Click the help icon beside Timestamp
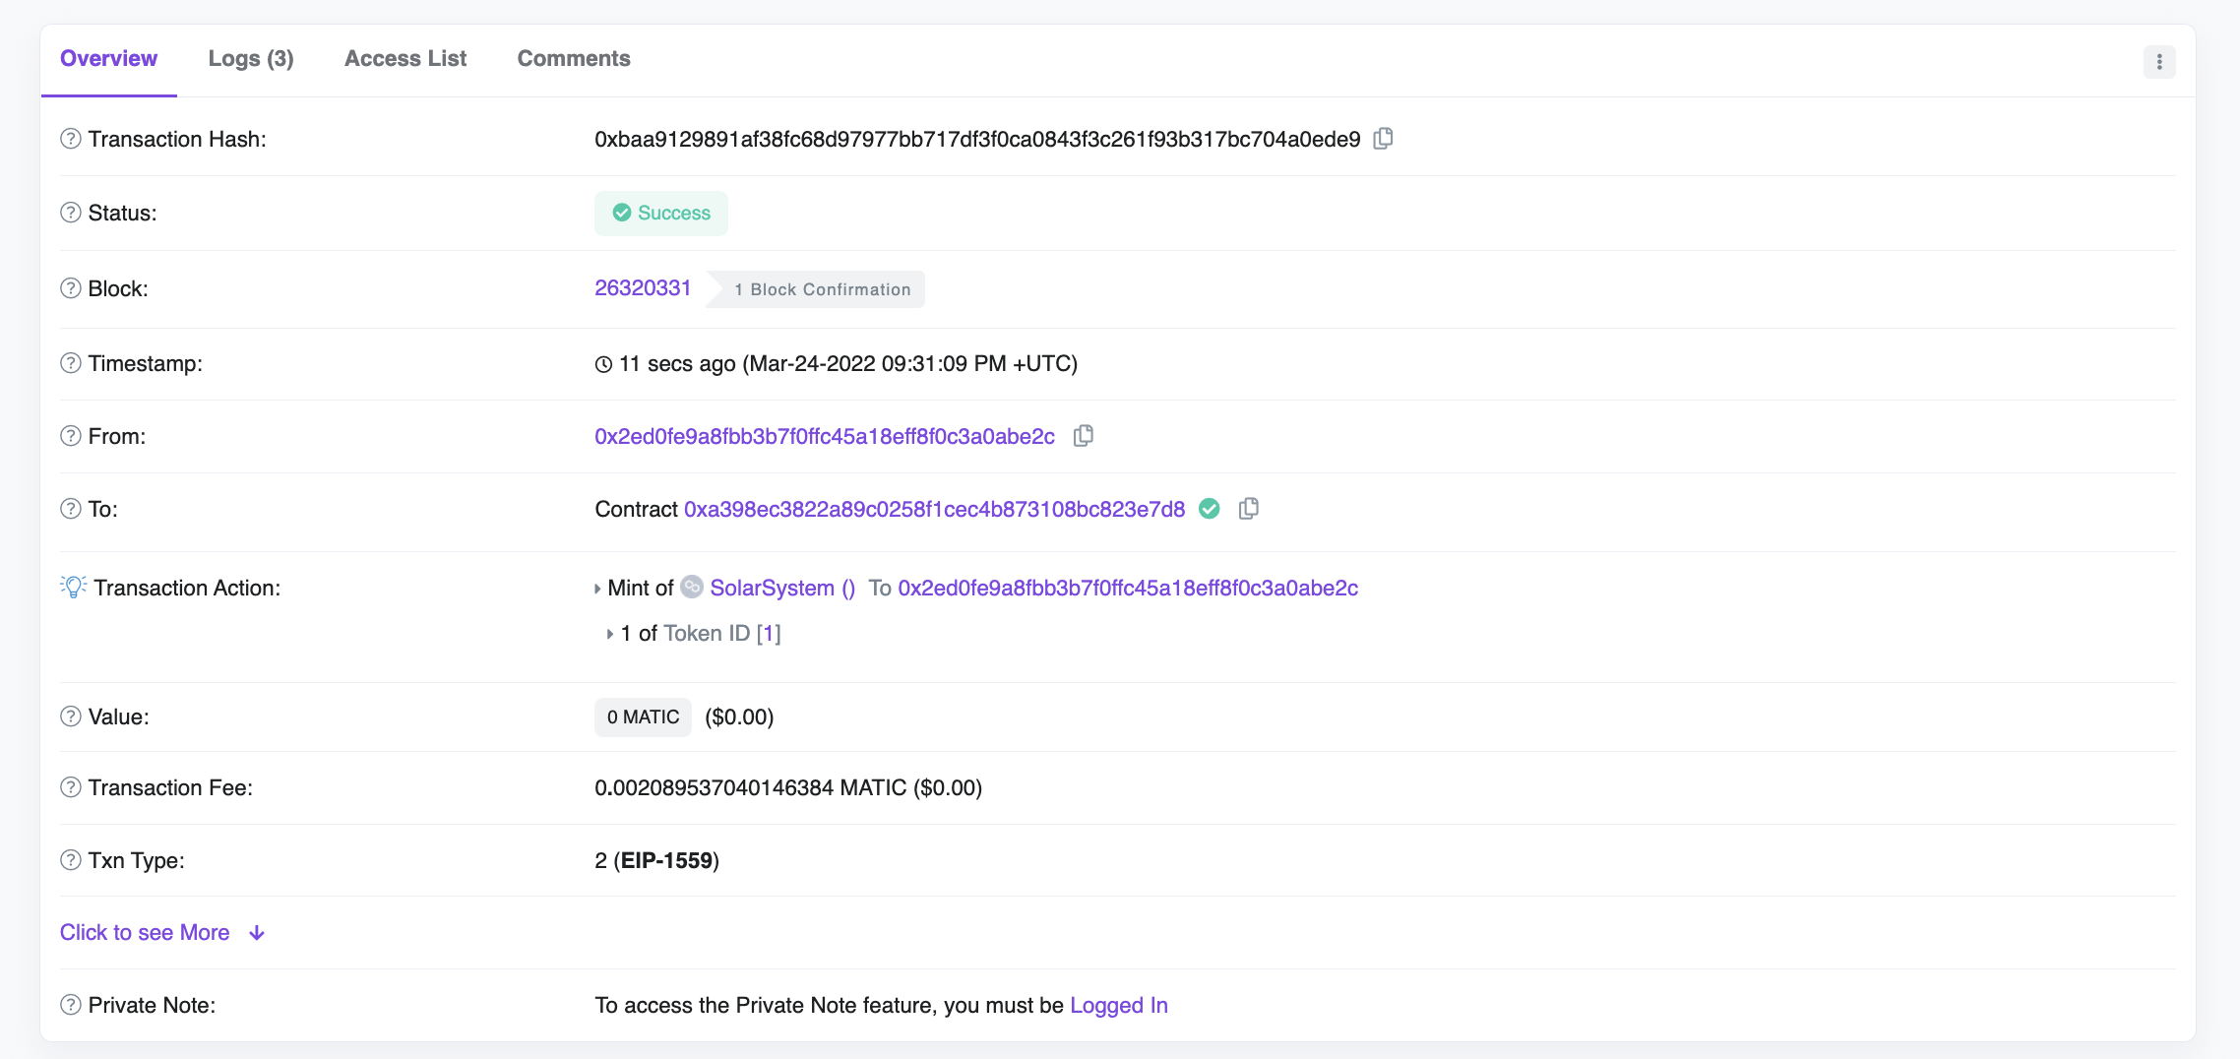This screenshot has width=2240, height=1059. coord(71,363)
